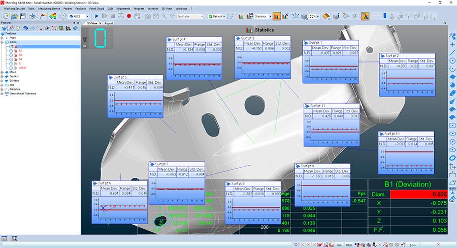The height and width of the screenshot is (248, 457).
Task: Click the Play program button
Action: point(97,16)
